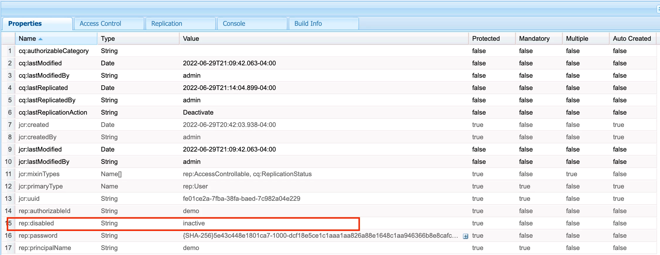
Task: Click the rep:User value cell
Action: click(x=195, y=186)
